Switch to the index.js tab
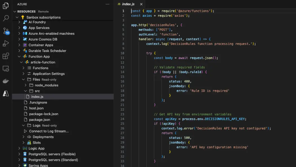296x167 pixels. pos(128,4)
